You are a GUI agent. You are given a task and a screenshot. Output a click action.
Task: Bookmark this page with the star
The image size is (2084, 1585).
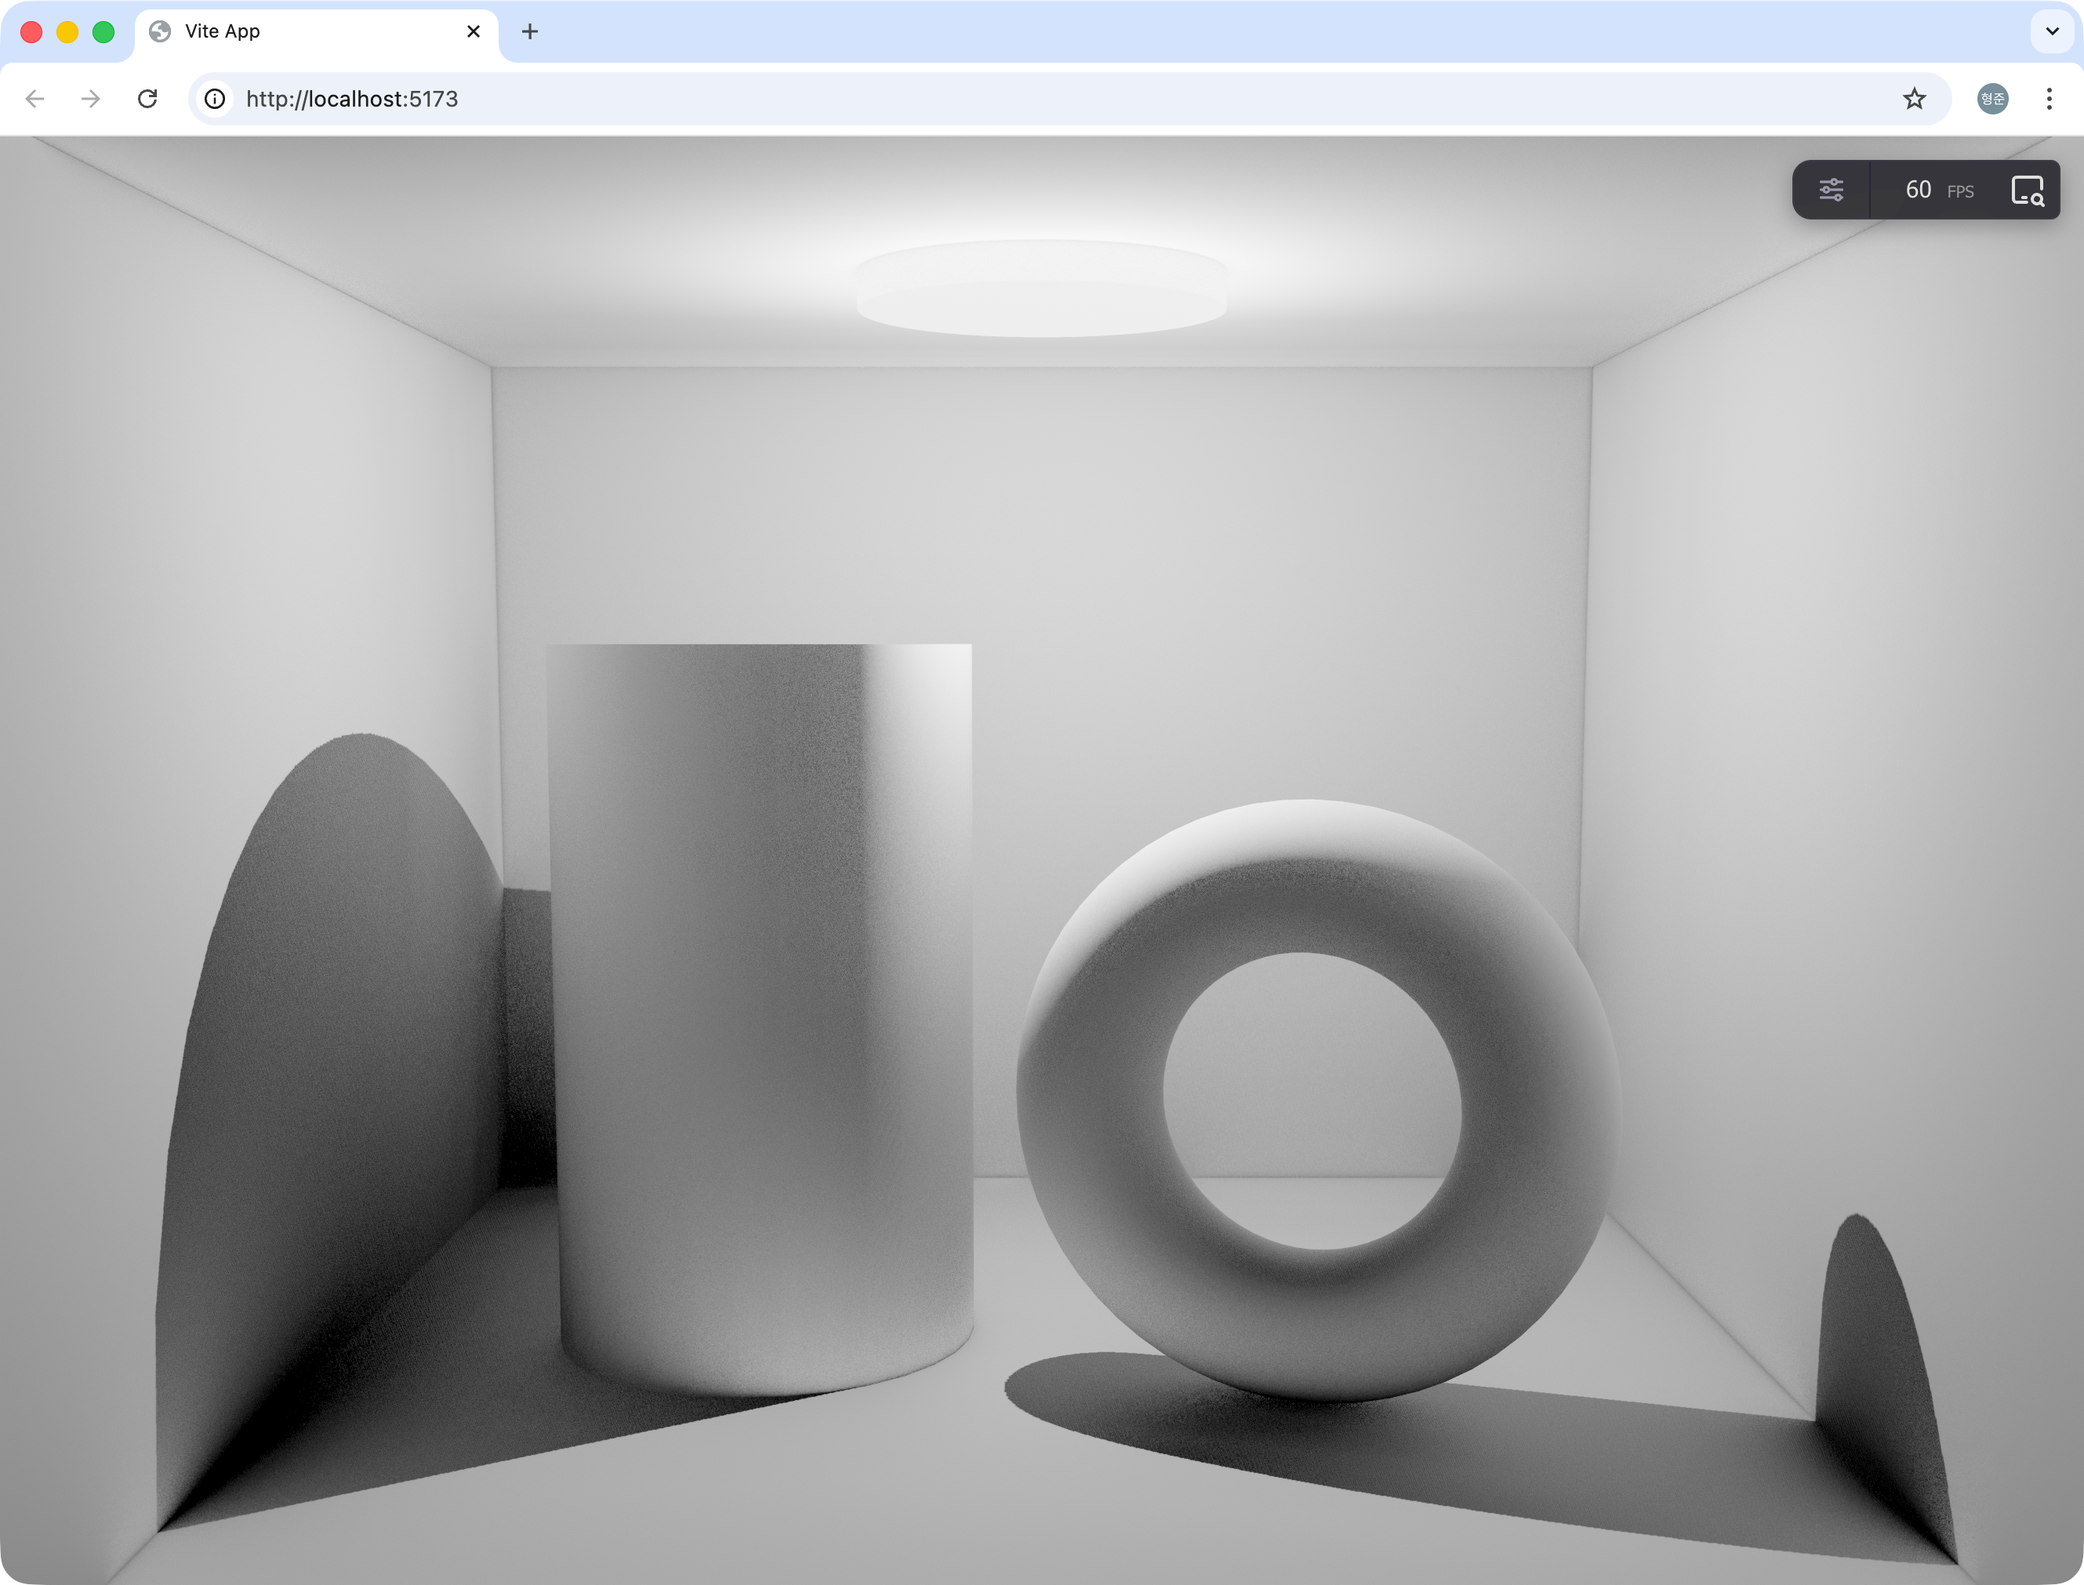(x=1913, y=99)
